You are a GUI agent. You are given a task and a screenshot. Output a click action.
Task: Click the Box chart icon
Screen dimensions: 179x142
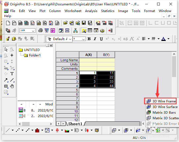click(57, 130)
